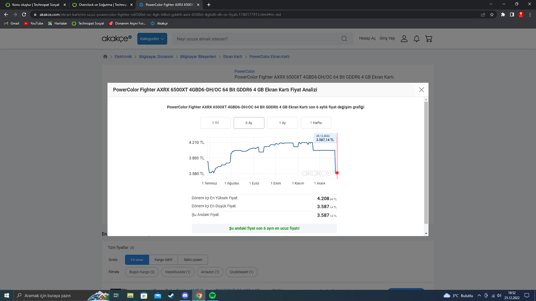Screen dimensions: 536x301
Task: Open the shopping cart icon
Action: (429, 39)
